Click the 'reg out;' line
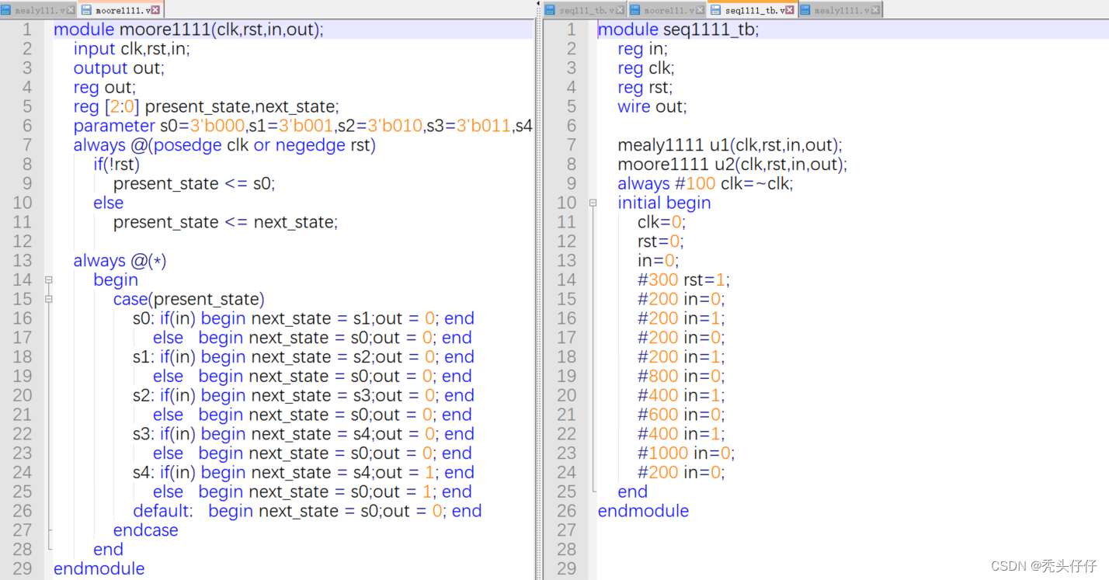This screenshot has height=580, width=1109. 105,87
